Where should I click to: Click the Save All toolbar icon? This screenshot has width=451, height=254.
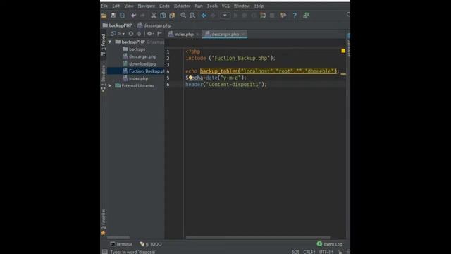(113, 16)
